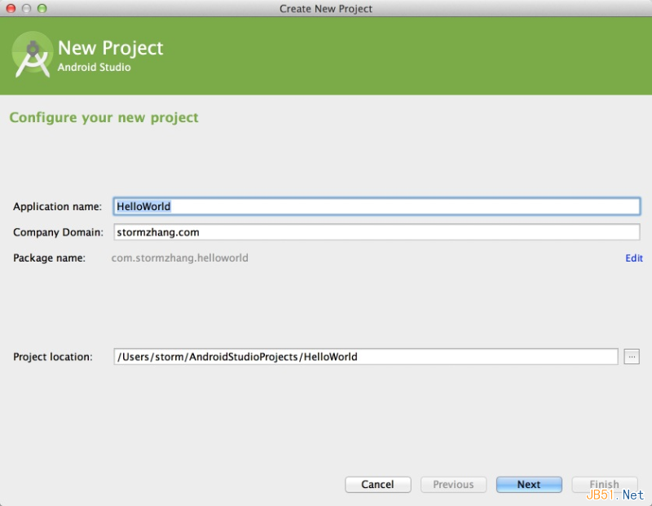This screenshot has height=506, width=652.
Task: Click the Company Domain label
Action: click(58, 232)
